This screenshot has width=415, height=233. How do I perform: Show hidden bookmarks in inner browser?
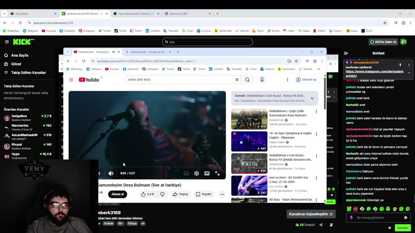(319, 69)
